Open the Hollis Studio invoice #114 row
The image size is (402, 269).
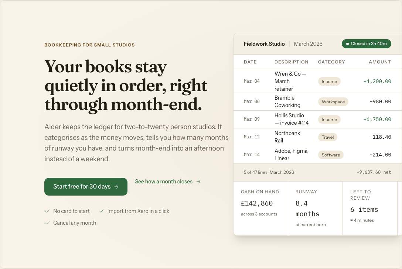pos(317,119)
